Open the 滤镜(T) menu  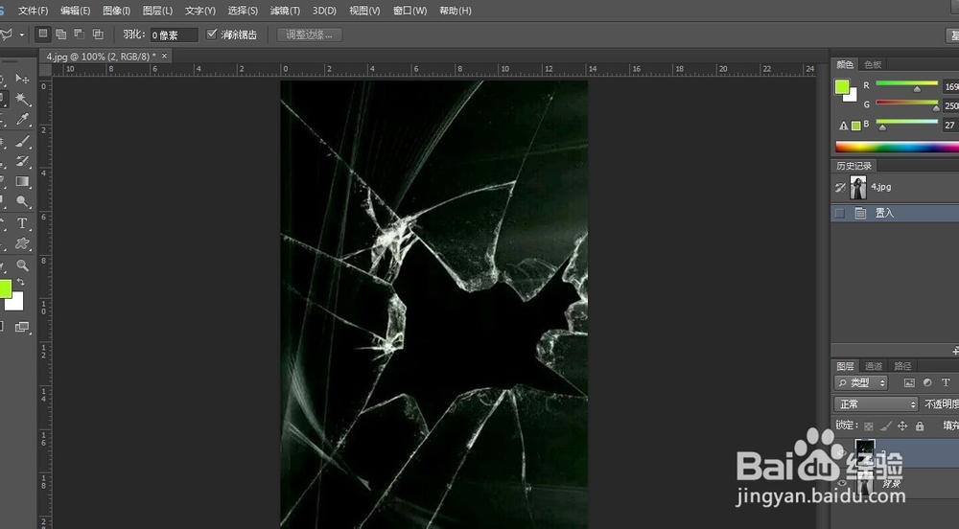[x=285, y=11]
